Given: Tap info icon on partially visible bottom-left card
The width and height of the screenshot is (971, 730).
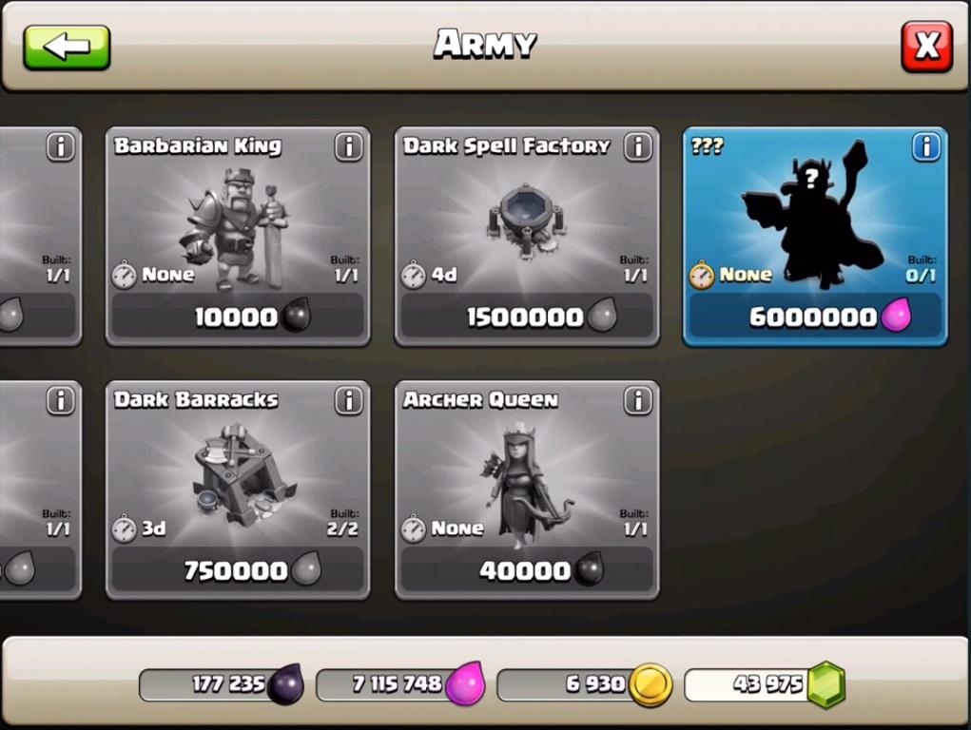Looking at the screenshot, I should coord(61,400).
